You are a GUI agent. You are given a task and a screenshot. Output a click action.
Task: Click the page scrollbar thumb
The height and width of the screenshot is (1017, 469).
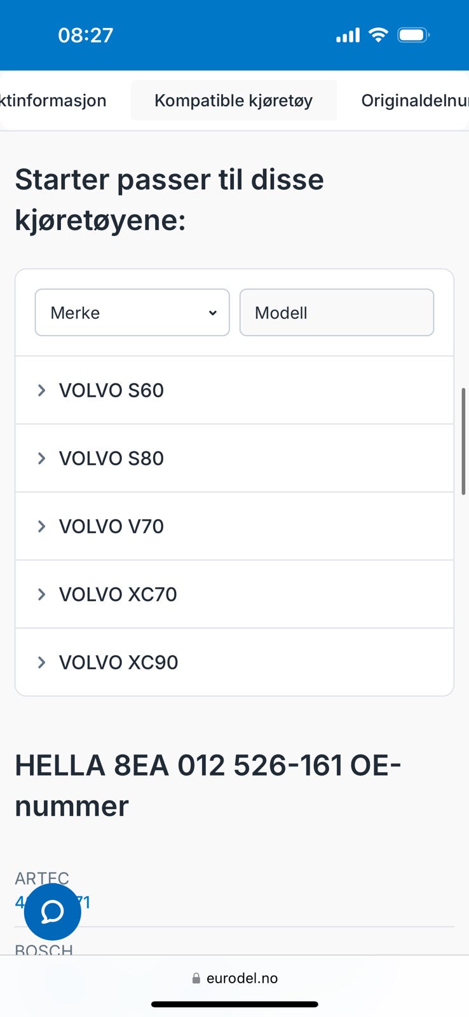click(x=463, y=441)
